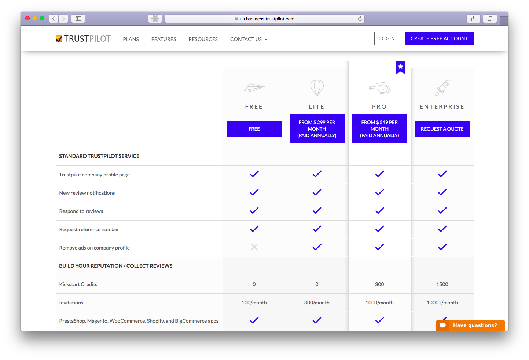Click the Free plan paper plane icon

tap(254, 88)
